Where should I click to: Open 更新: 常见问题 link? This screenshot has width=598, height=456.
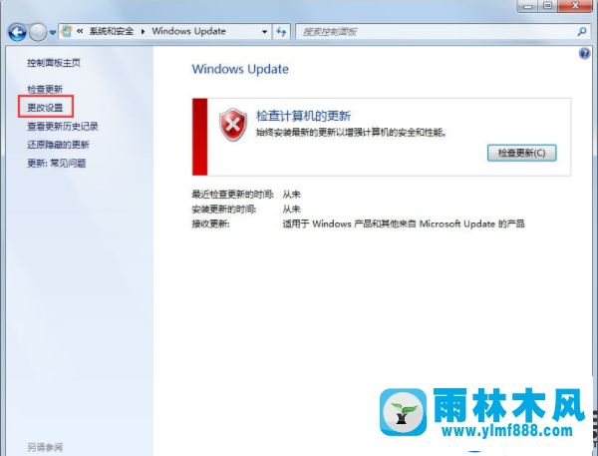57,164
